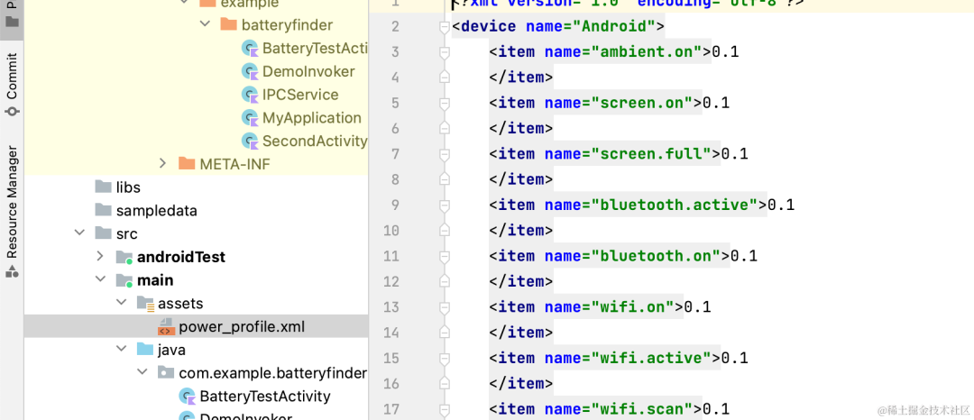Click the orange batteryfinder folder icon
The width and height of the screenshot is (974, 420).
(228, 25)
